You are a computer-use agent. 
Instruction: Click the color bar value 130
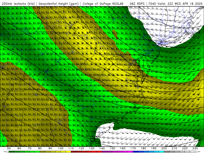(92, 148)
